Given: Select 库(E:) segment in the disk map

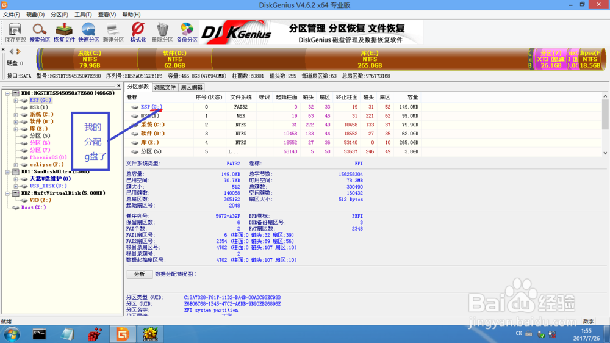Looking at the screenshot, I should (x=370, y=59).
